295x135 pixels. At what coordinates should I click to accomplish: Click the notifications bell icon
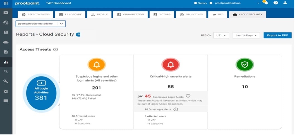(266, 3)
